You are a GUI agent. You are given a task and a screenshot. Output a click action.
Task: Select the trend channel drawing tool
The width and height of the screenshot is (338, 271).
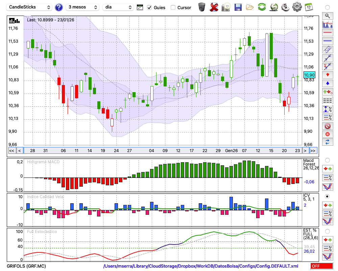327,49
